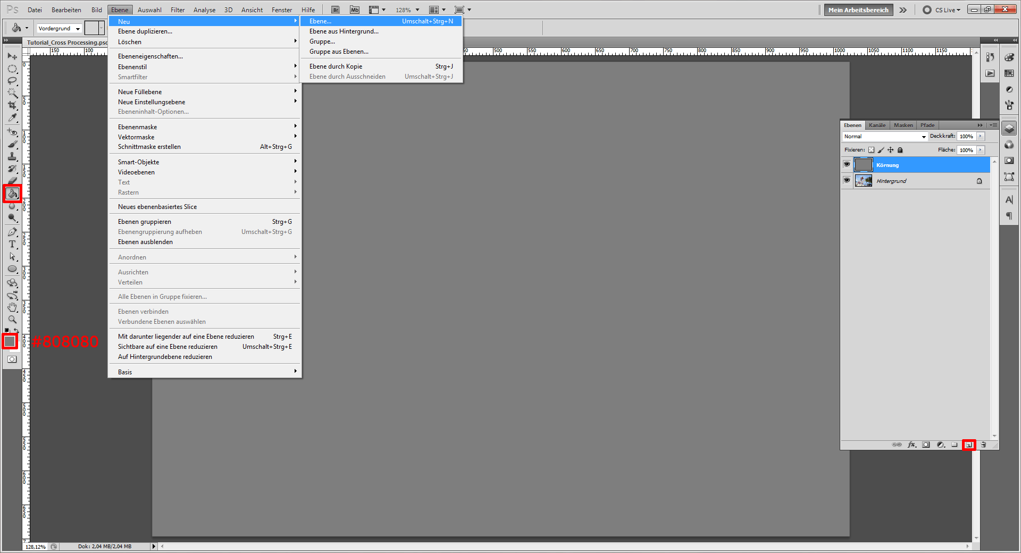Open the Normal blend mode dropdown

885,137
